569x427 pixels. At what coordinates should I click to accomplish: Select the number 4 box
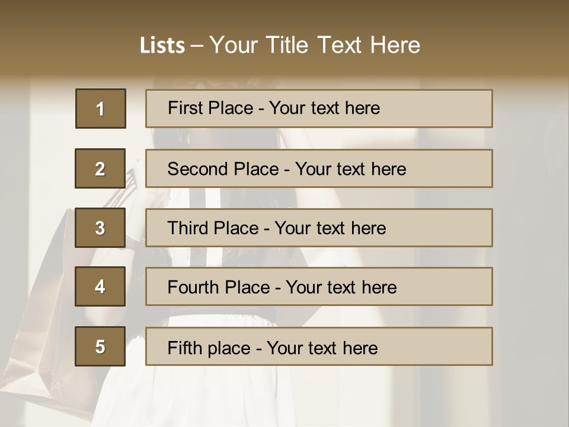(100, 286)
